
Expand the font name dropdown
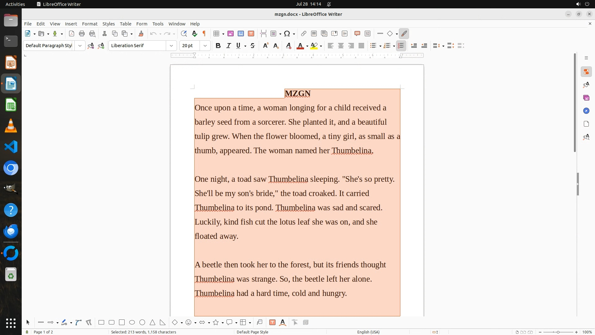171,46
